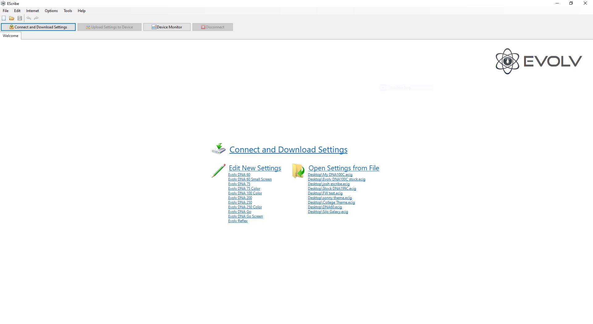Select the Welcome tab
Screen dimensions: 593x324
(11, 36)
